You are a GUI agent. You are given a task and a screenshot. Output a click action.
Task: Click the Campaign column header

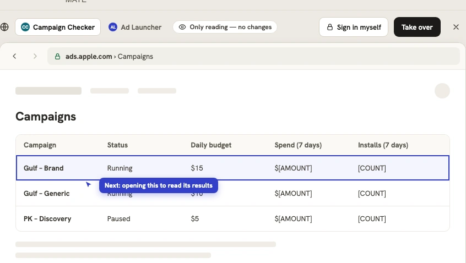(x=40, y=145)
